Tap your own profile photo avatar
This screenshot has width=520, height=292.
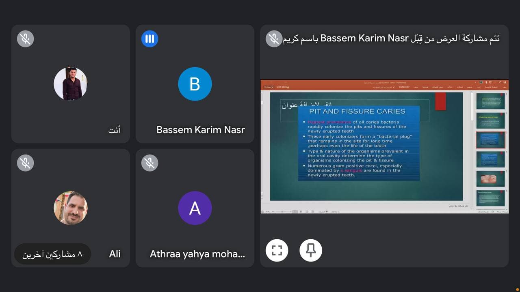click(x=71, y=84)
